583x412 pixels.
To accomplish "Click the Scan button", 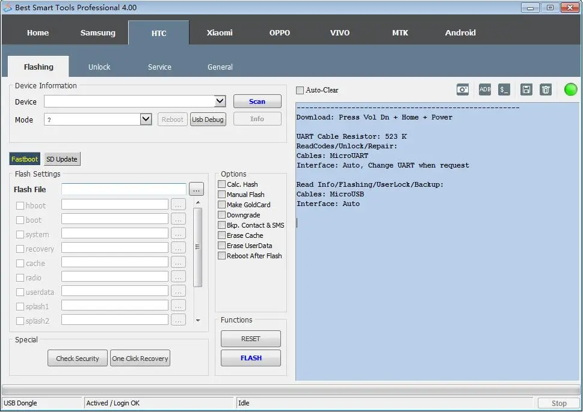I will click(x=258, y=101).
